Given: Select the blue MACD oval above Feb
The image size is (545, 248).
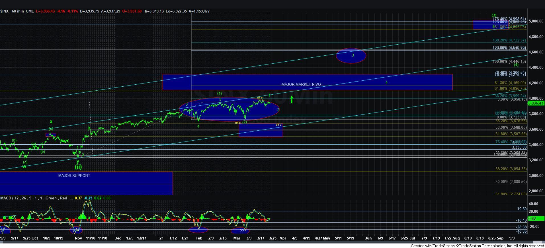Looking at the screenshot, I should pyautogui.click(x=198, y=230).
